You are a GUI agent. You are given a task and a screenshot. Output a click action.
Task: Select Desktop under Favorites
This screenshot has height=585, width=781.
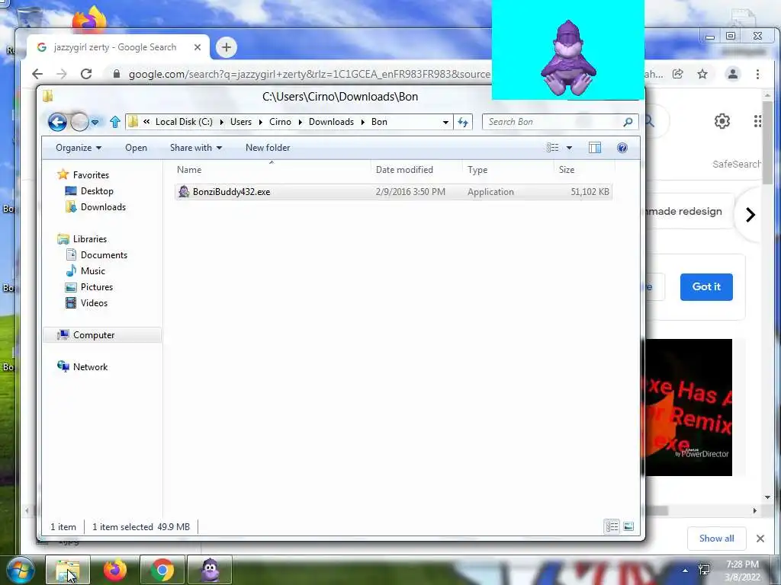pos(97,191)
